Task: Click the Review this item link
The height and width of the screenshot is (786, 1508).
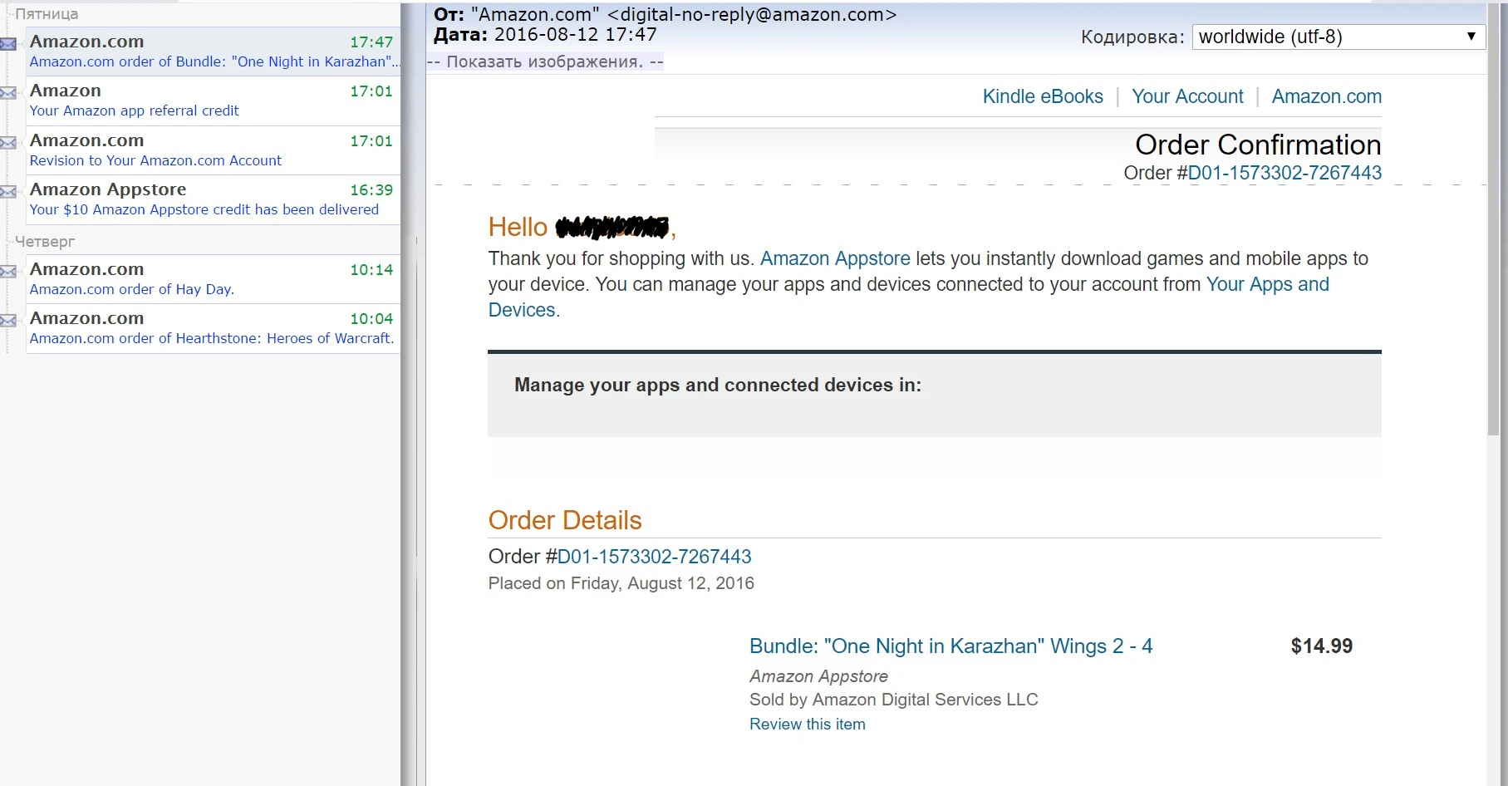Action: point(808,725)
